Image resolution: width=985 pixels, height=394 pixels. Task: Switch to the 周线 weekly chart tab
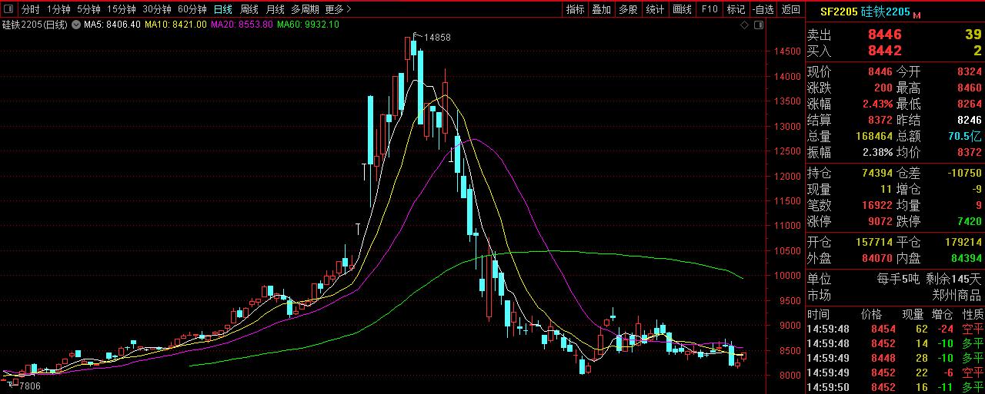click(x=249, y=9)
